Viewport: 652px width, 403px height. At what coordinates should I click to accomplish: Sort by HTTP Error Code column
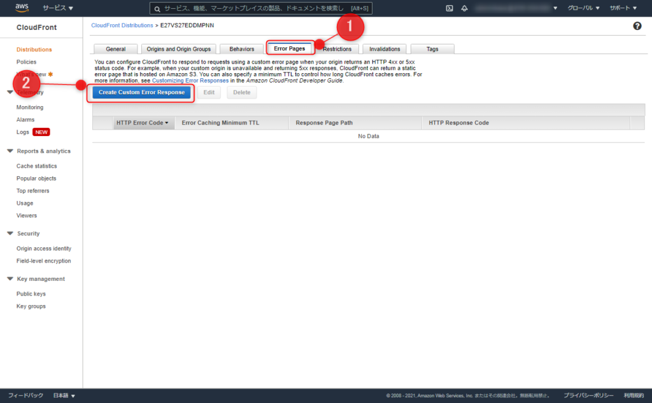(141, 123)
